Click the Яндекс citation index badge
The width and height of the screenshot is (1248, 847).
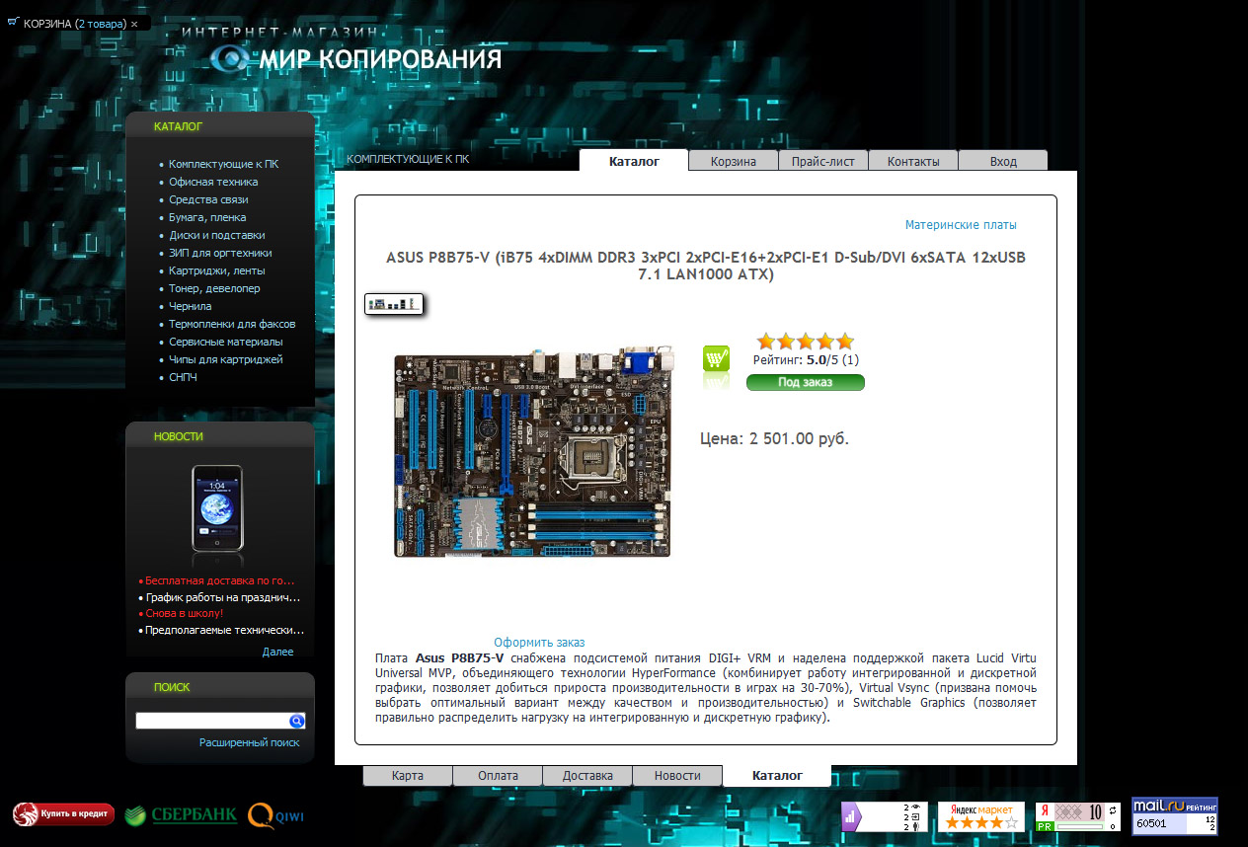pos(1077,816)
